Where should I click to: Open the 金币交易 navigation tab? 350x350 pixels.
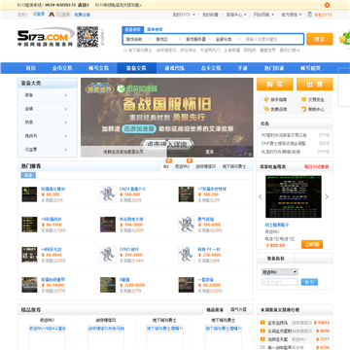62,68
